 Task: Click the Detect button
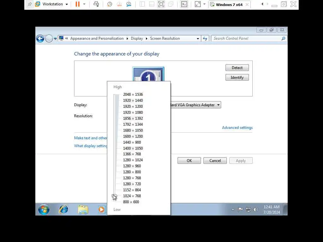[x=237, y=68]
